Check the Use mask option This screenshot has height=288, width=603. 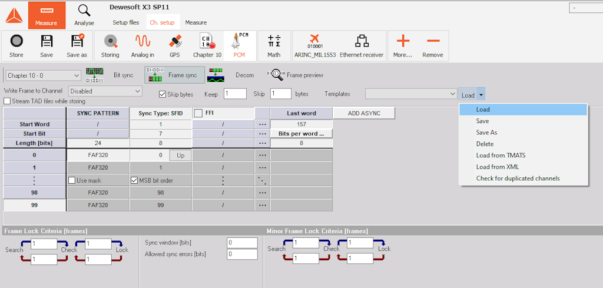click(71, 180)
